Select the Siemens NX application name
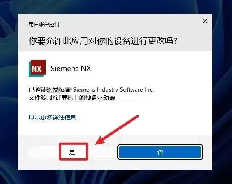This screenshot has height=184, width=232. click(x=71, y=69)
